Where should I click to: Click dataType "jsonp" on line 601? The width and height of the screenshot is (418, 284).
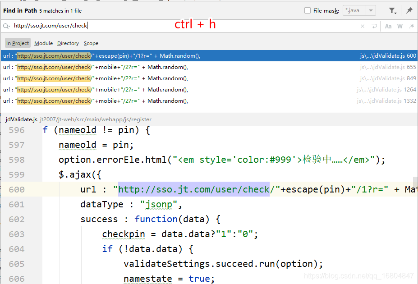pos(131,204)
